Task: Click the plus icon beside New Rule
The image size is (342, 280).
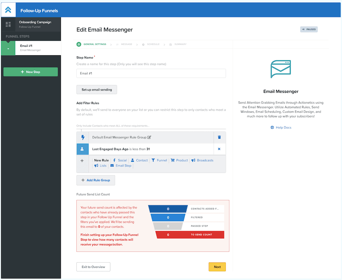Action: click(82, 161)
